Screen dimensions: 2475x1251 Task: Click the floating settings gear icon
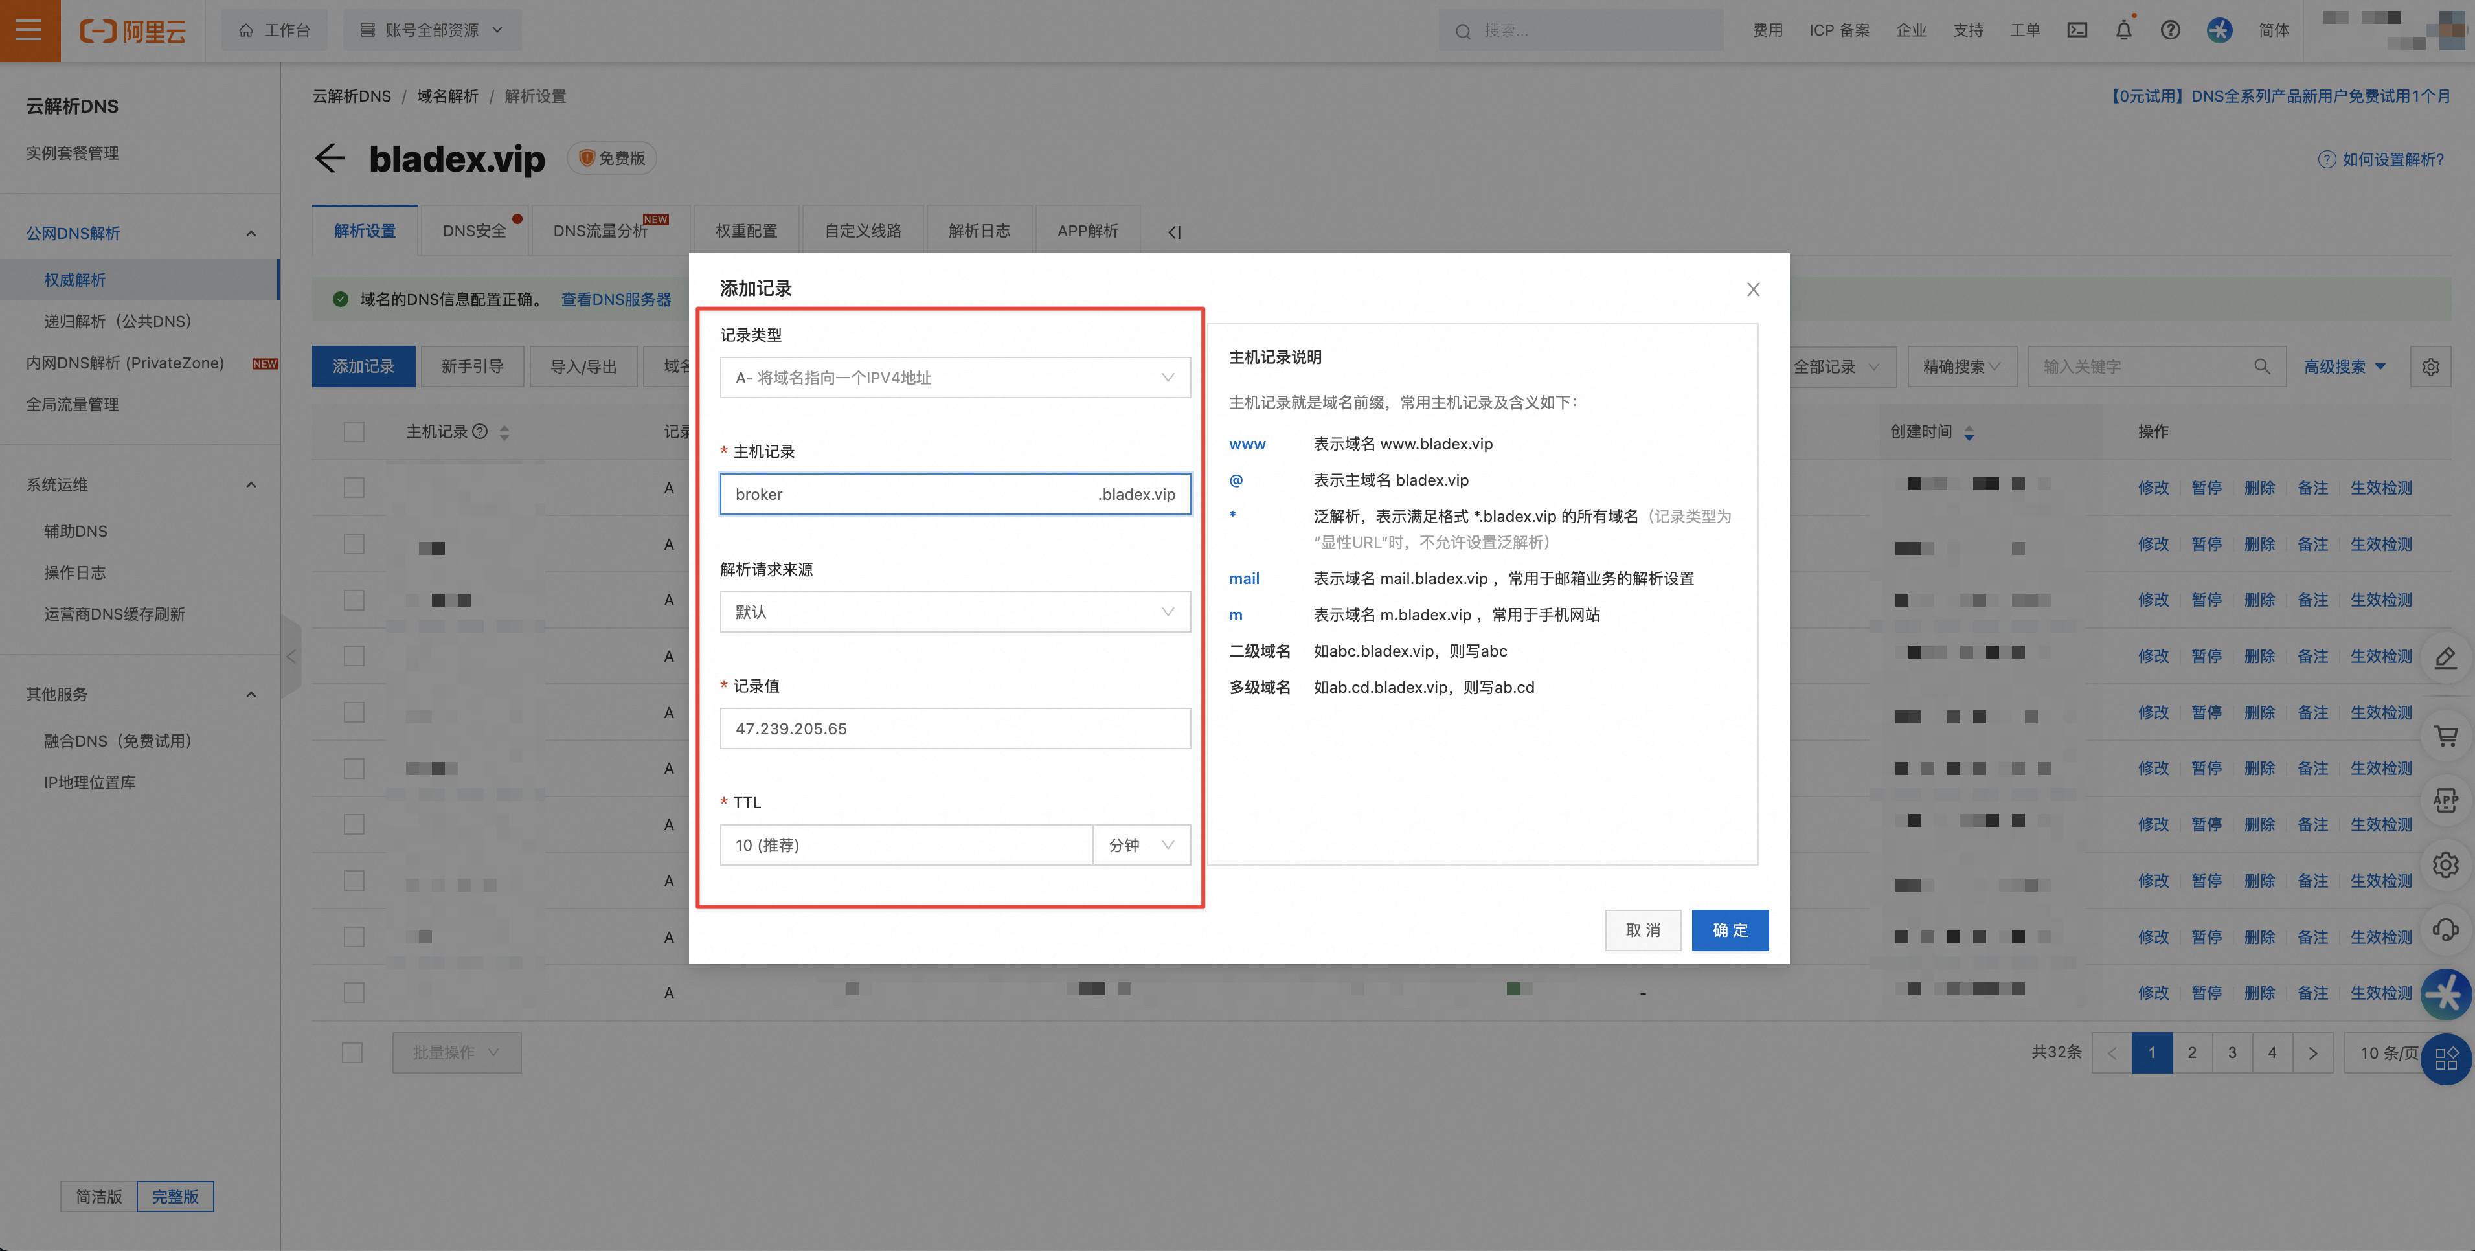coord(2445,864)
